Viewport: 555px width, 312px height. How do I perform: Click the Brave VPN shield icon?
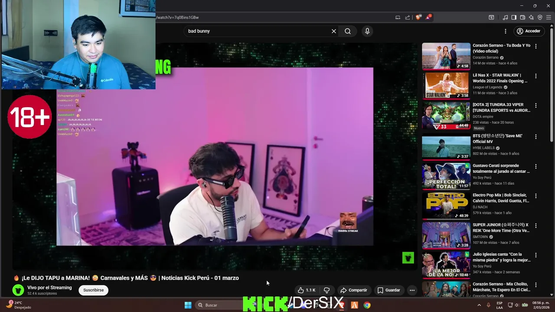[540, 17]
